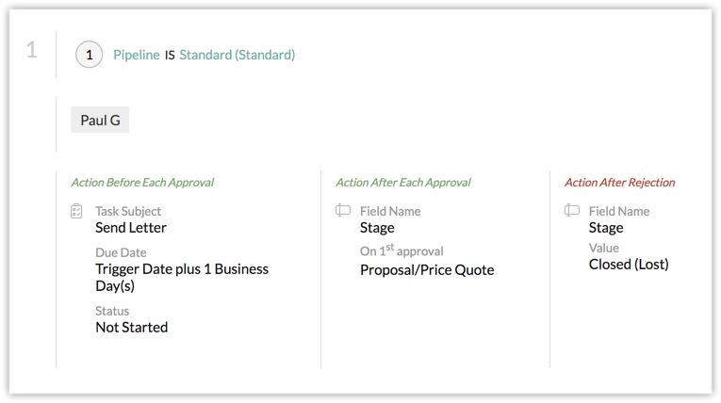This screenshot has height=403, width=721.
Task: Click the Stage field name under After Each Approval
Action: (x=377, y=228)
